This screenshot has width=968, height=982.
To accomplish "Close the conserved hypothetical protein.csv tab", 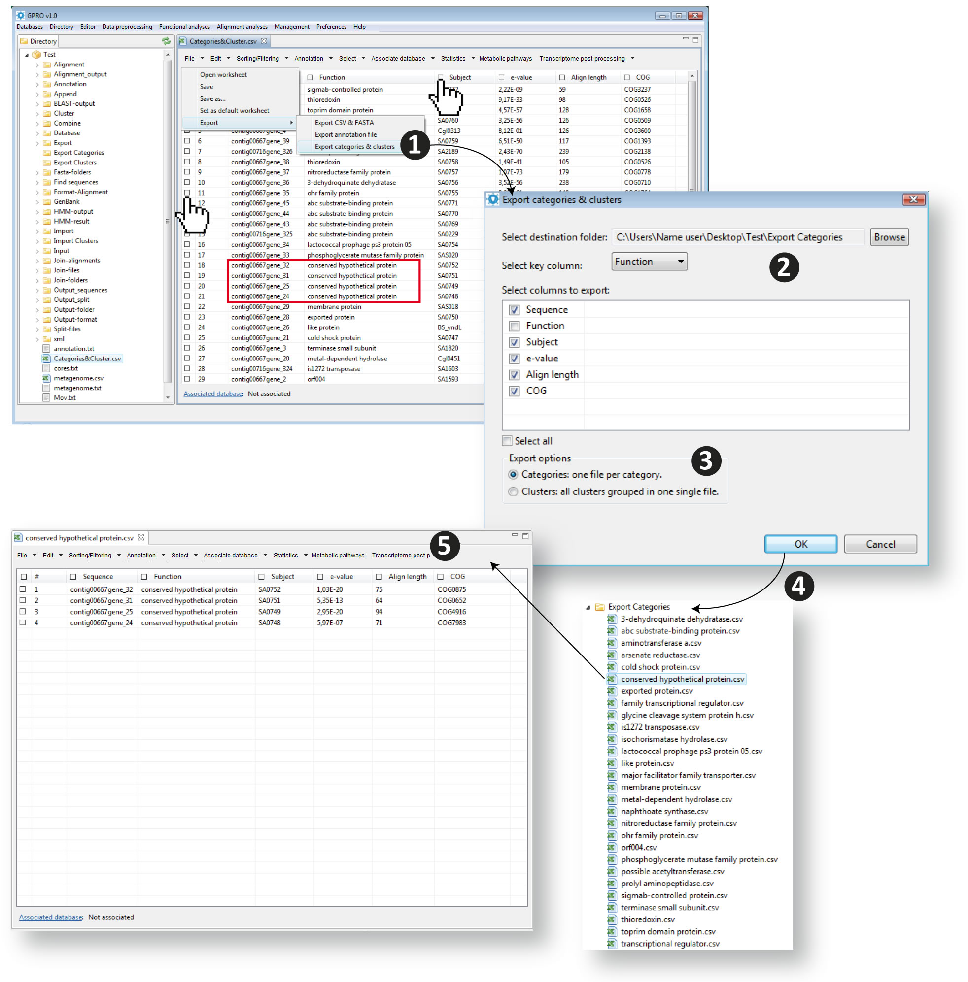I will [141, 537].
